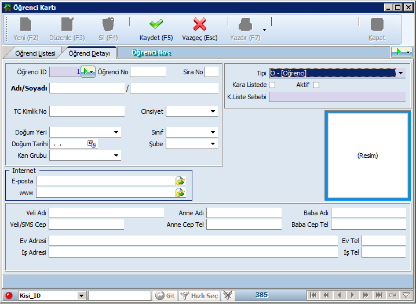Open the Kisi_ID dropdown in the status bar

click(81, 295)
